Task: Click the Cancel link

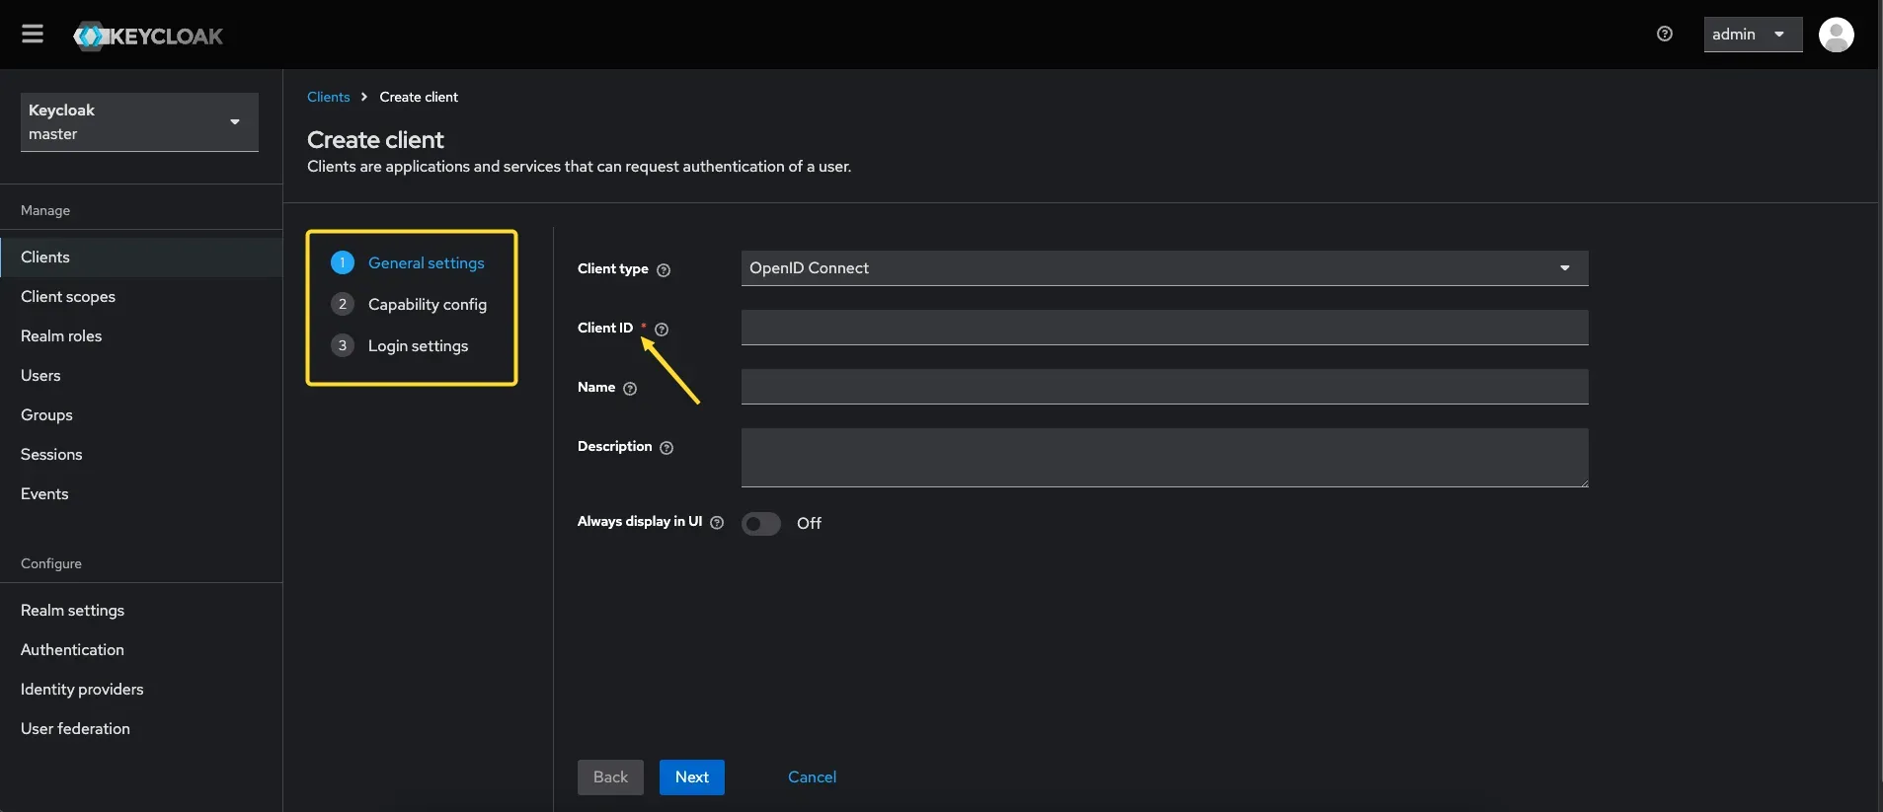Action: 812,777
